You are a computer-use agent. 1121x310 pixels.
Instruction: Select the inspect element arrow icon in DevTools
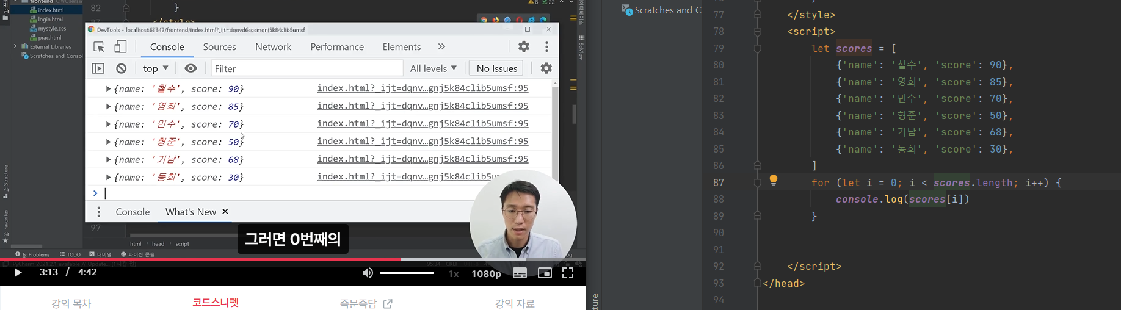[99, 47]
